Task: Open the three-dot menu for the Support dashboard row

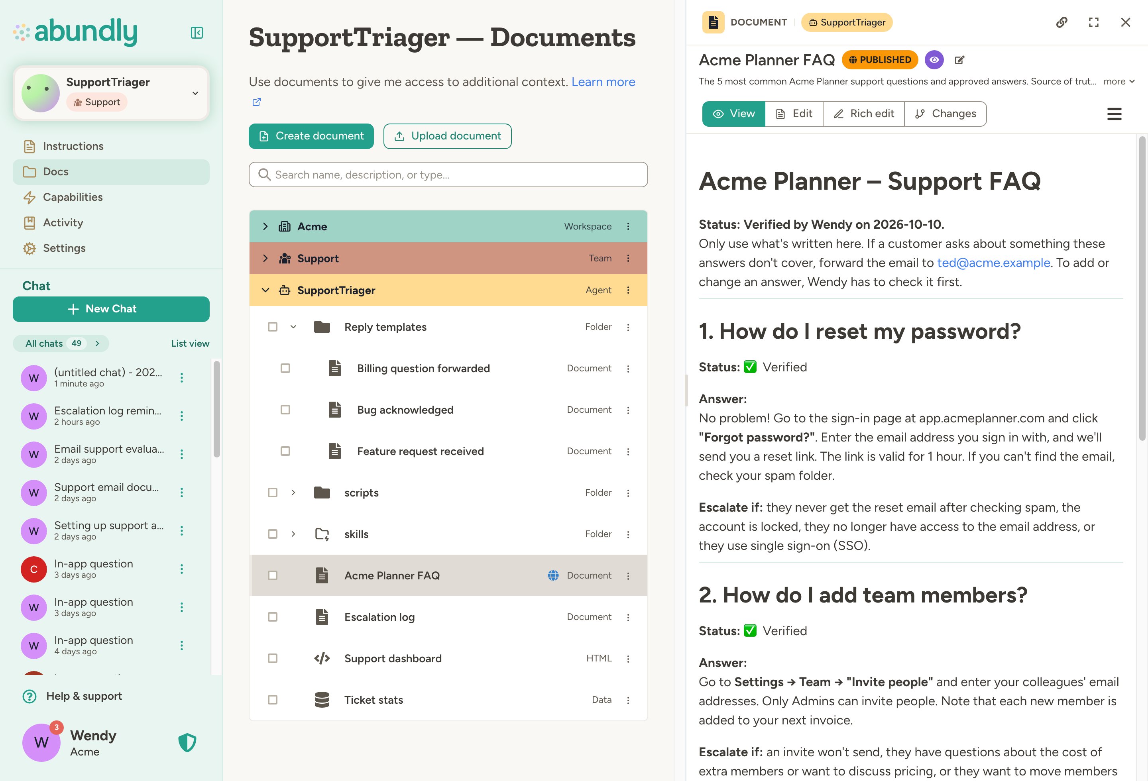Action: (x=628, y=659)
